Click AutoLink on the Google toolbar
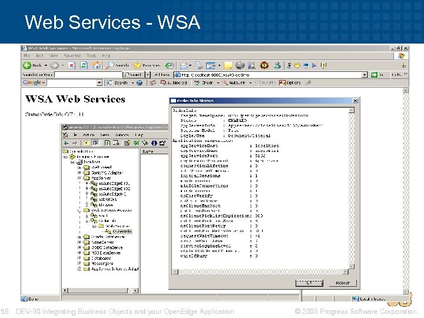 click(x=234, y=83)
